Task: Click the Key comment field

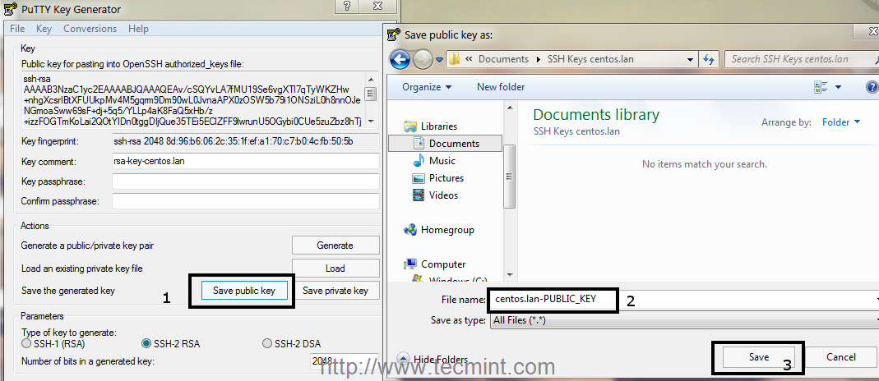Action: pyautogui.click(x=246, y=161)
